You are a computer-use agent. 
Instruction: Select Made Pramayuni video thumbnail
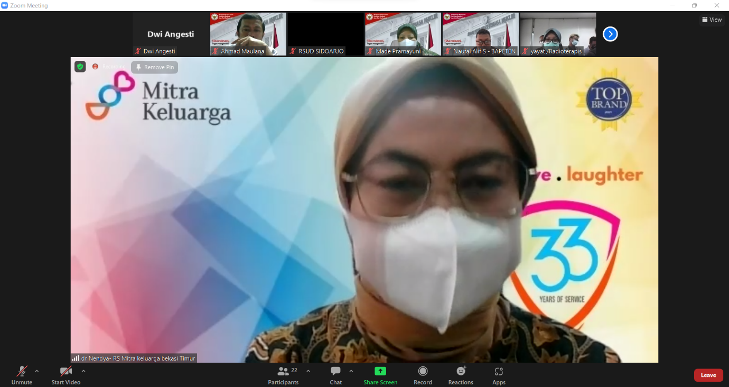point(403,34)
